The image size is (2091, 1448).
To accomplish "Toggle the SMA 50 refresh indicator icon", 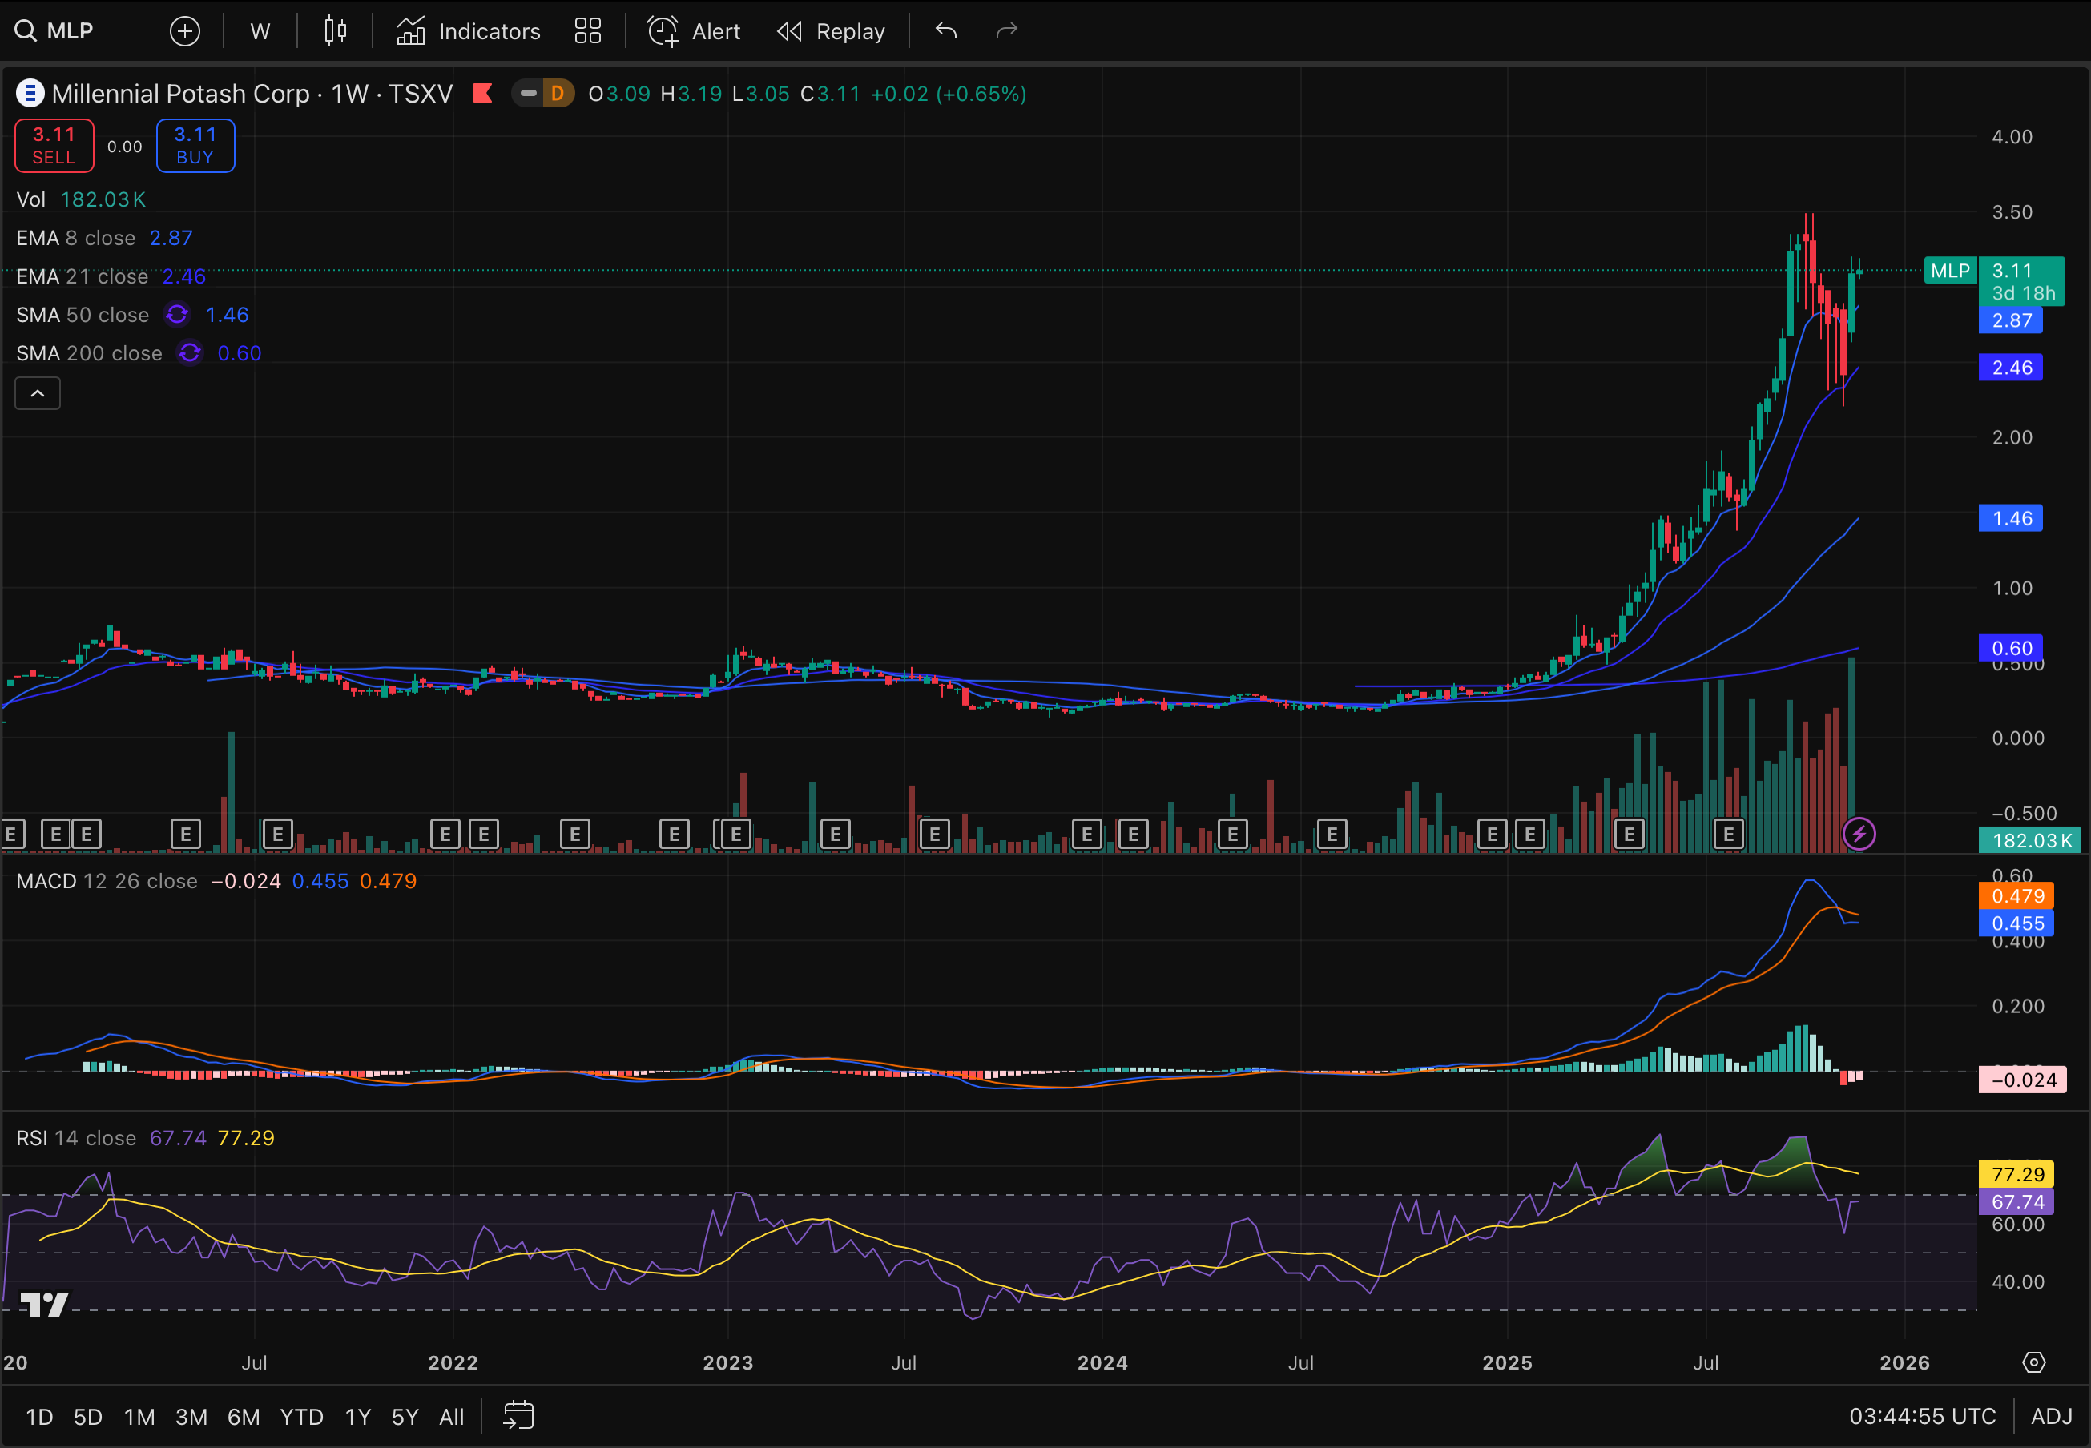I will point(177,315).
